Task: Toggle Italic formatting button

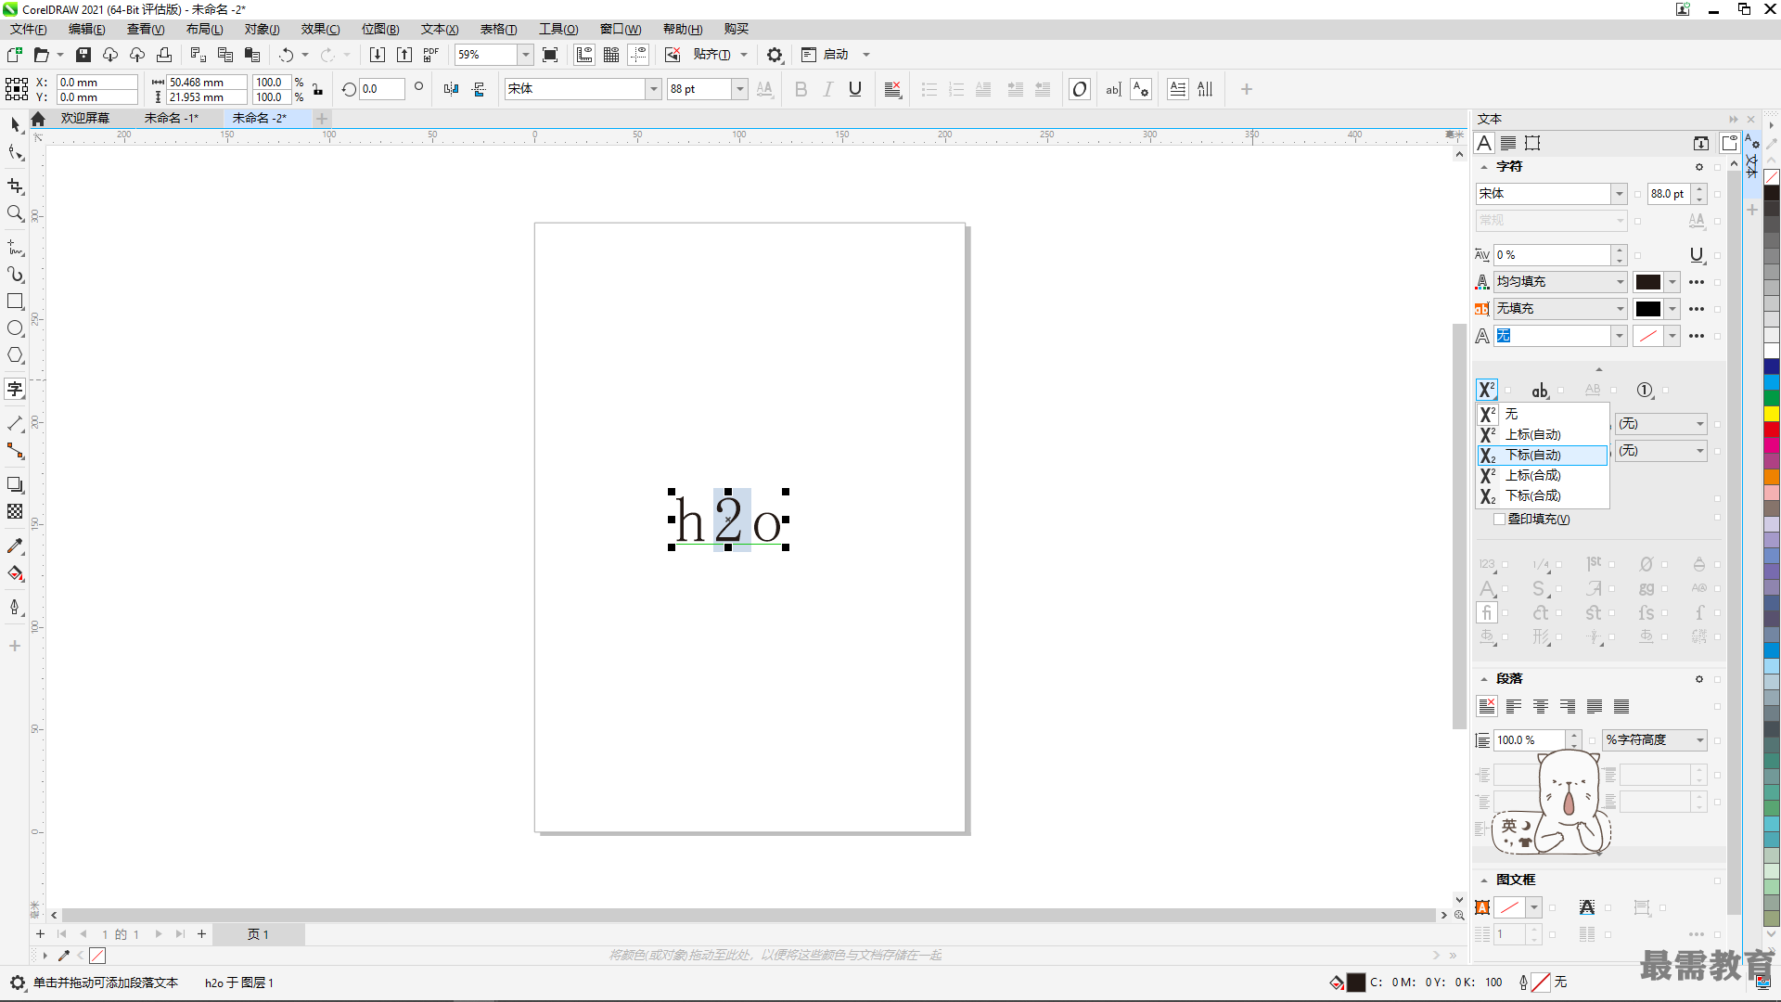Action: (828, 89)
